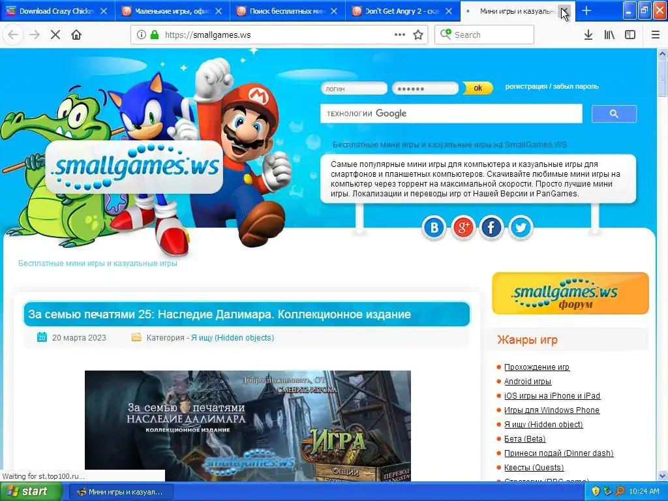668x501 pixels.
Task: Open the Прохождение игр genre link
Action: (x=537, y=367)
